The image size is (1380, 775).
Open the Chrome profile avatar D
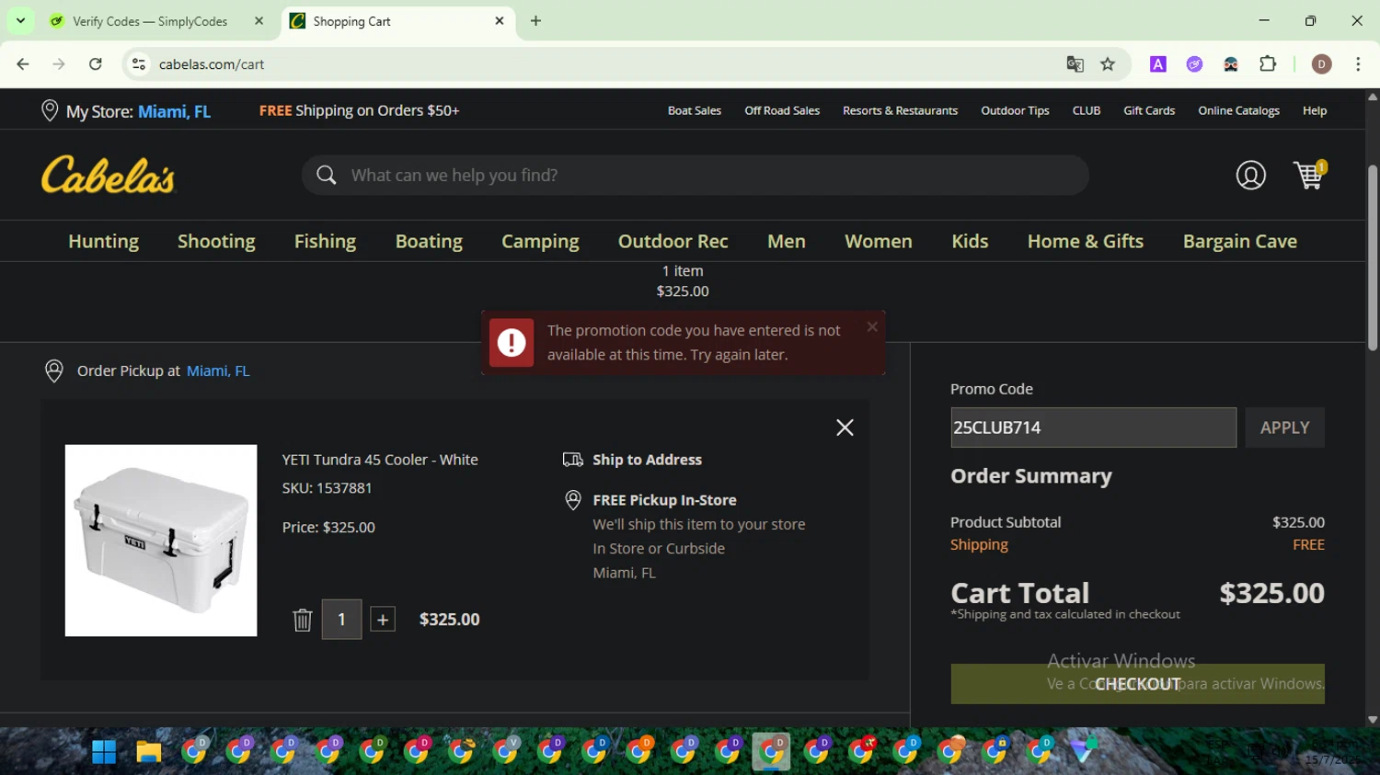tap(1322, 63)
